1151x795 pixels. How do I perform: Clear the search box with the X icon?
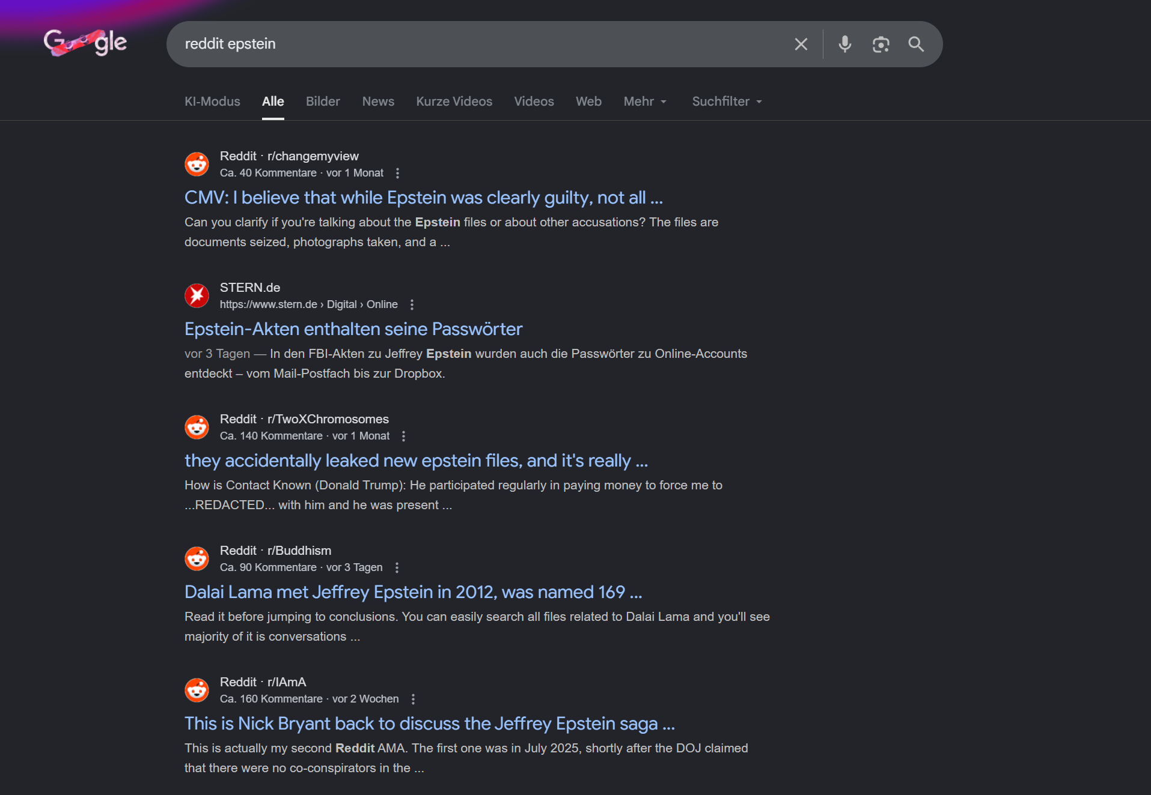click(x=801, y=44)
